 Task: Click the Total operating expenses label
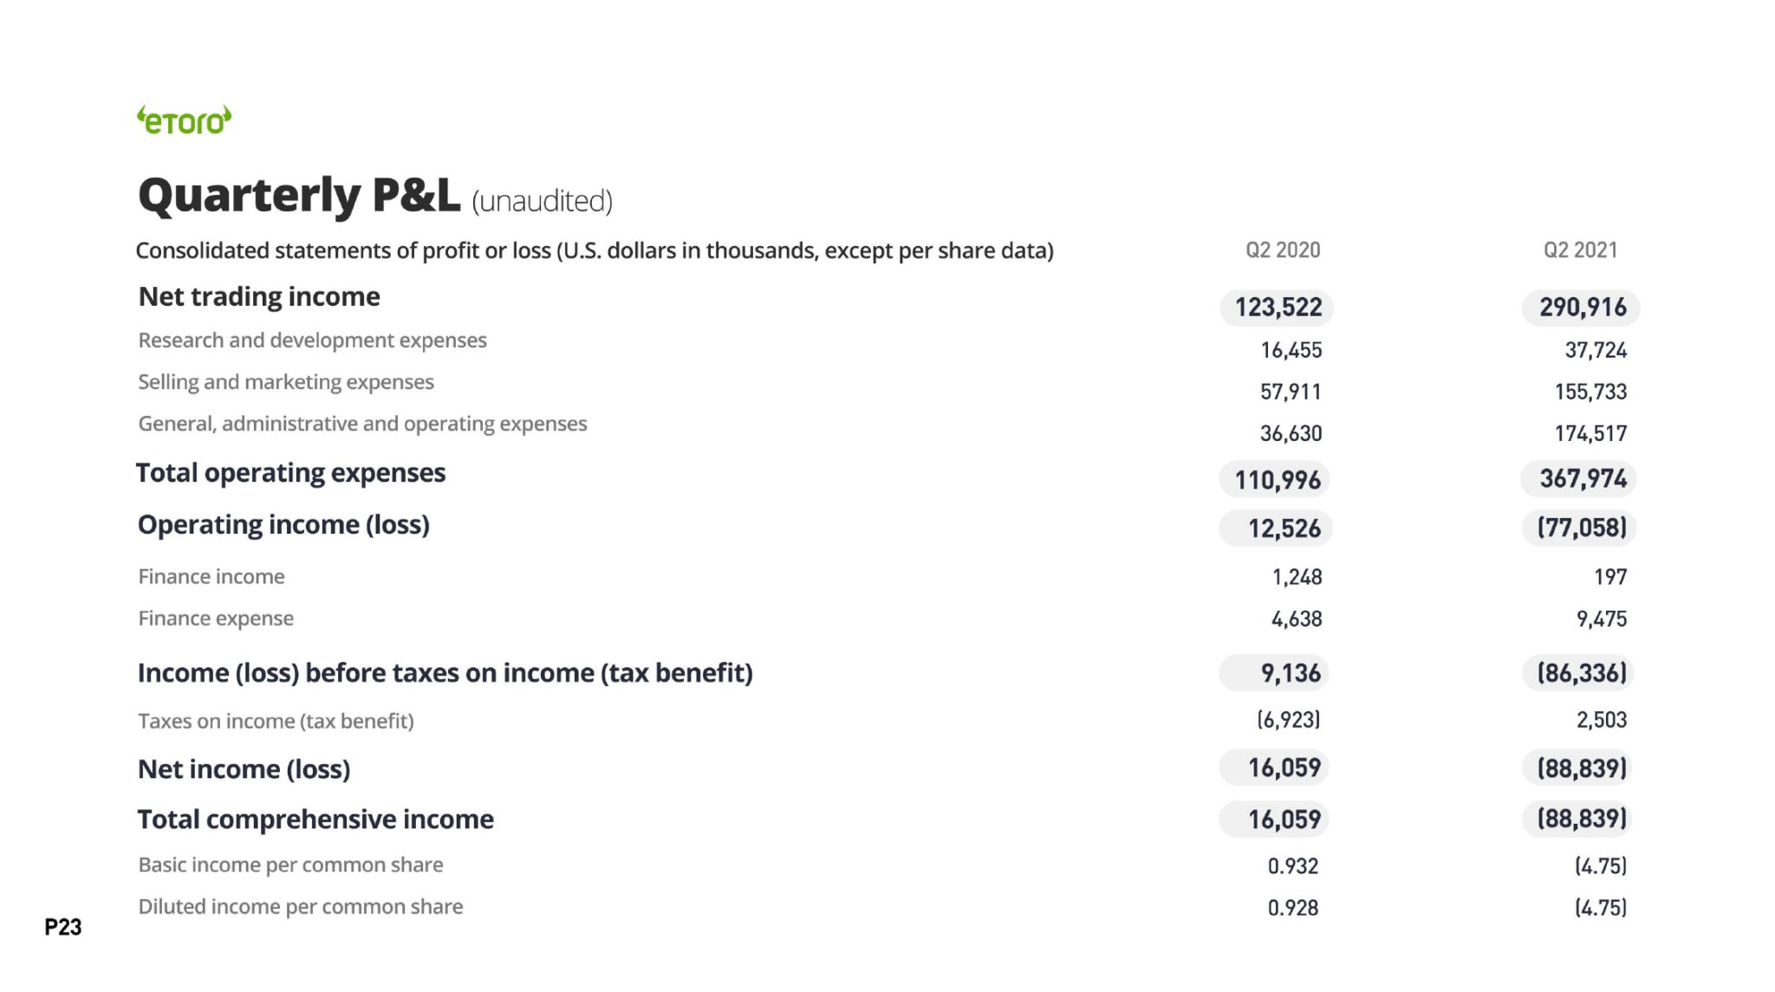[290, 473]
